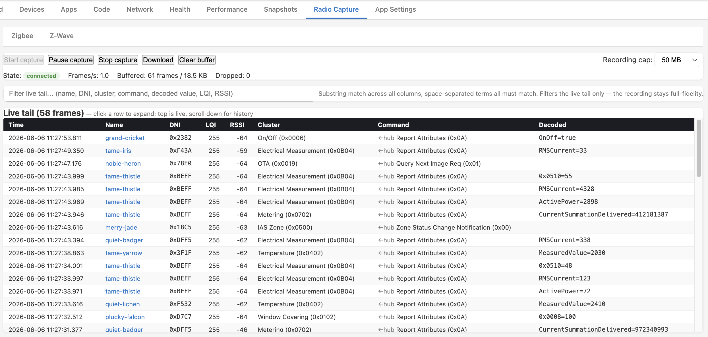Click the RSSI column header
Viewport: 708px width, 337px height.
(237, 125)
